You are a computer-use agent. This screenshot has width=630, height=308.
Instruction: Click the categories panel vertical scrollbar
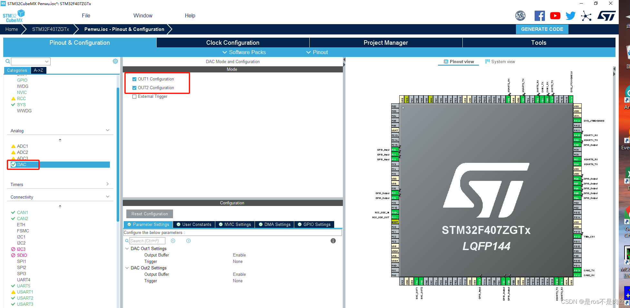118,154
